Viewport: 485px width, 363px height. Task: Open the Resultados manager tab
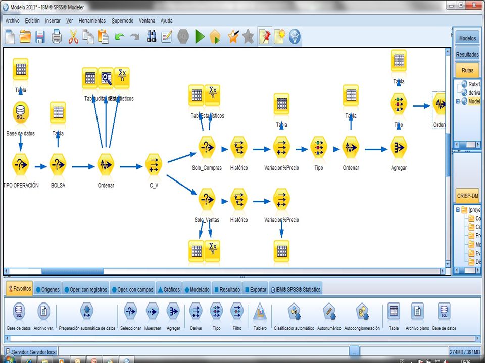point(467,54)
